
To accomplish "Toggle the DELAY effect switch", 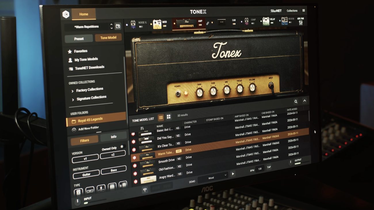I will click(272, 23).
